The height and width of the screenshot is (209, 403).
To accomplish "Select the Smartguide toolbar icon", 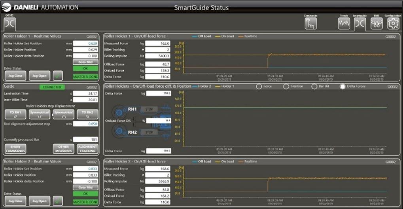I will tap(359, 24).
